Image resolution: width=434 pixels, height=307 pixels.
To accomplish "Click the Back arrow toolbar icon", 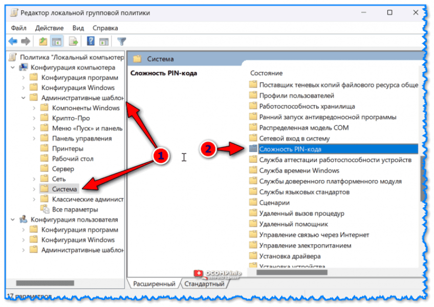I will pos(13,41).
